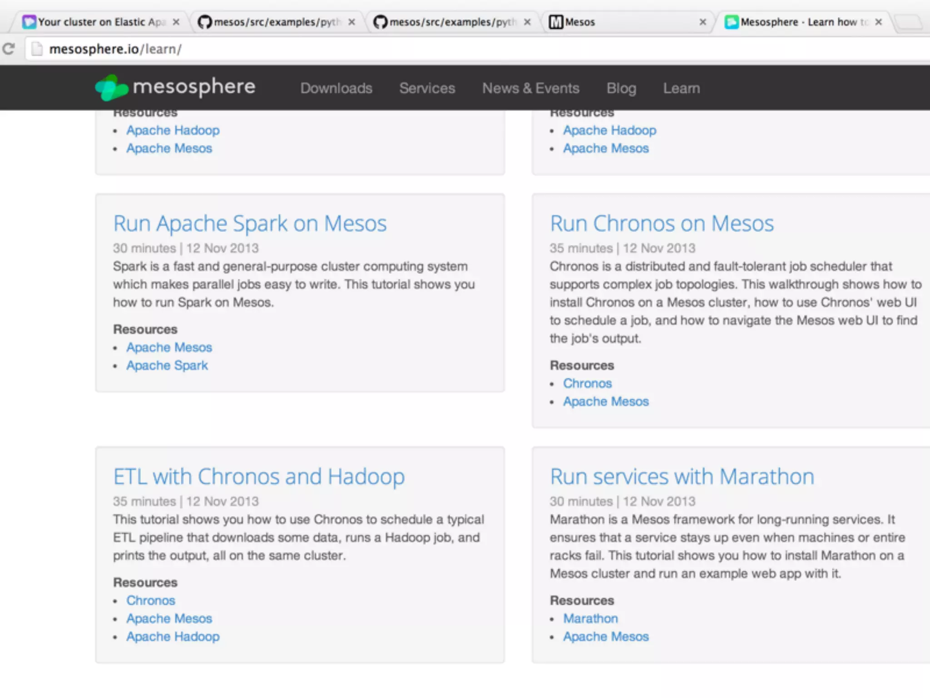
Task: Open new tab button
Action: click(x=908, y=22)
